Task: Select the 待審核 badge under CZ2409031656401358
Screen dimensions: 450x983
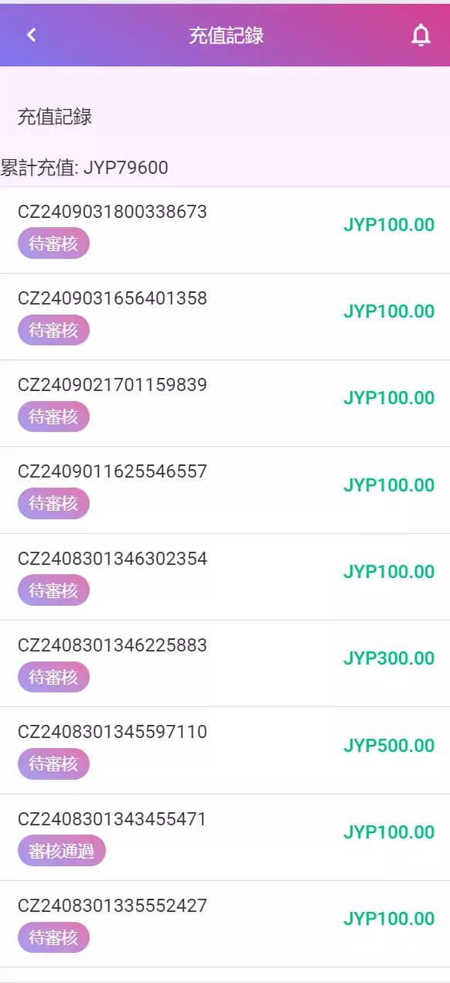Action: click(x=54, y=330)
